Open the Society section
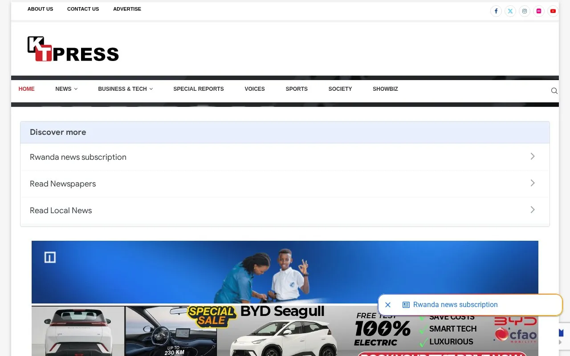570x356 pixels. click(340, 89)
